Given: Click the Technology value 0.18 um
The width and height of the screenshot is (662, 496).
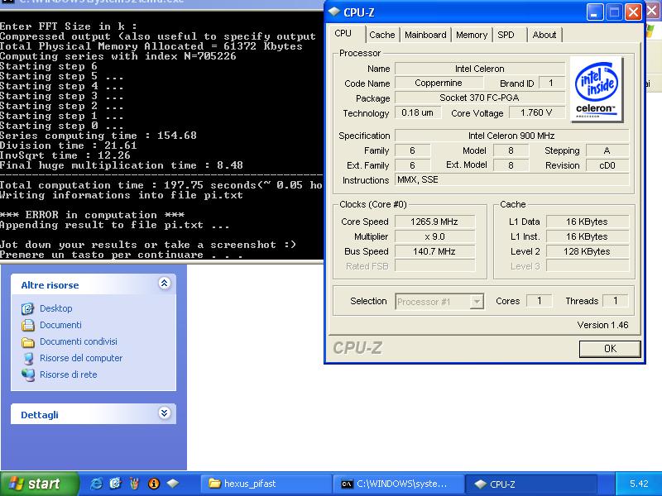Looking at the screenshot, I should (417, 112).
